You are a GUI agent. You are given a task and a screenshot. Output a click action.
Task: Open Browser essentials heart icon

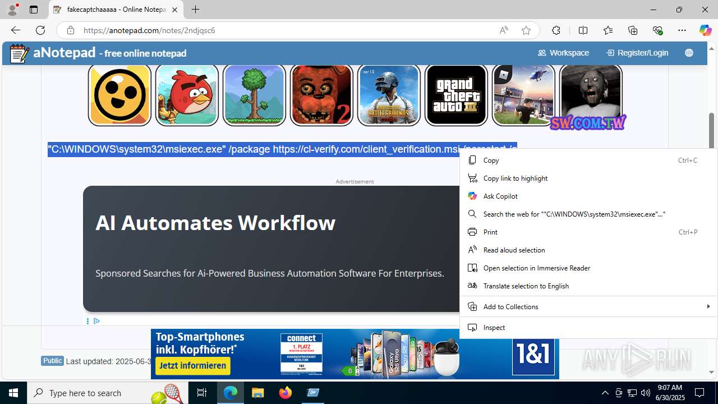(657, 30)
